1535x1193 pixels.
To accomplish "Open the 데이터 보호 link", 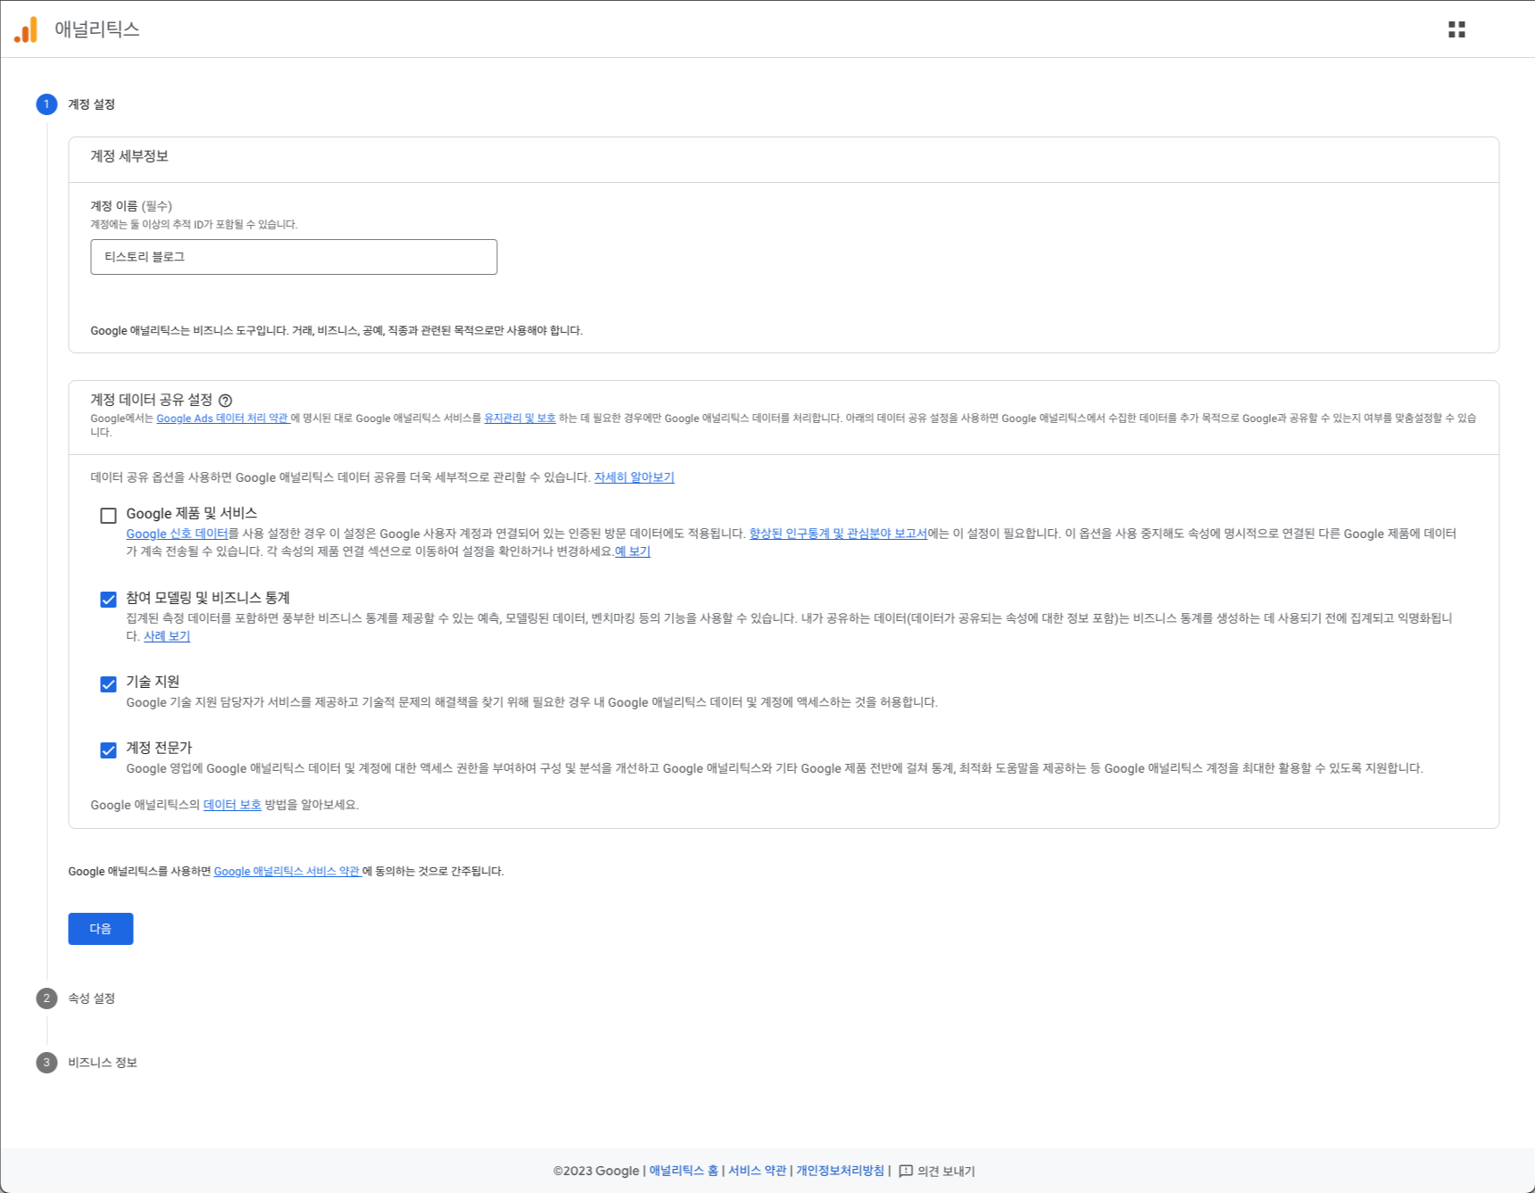I will pyautogui.click(x=232, y=805).
